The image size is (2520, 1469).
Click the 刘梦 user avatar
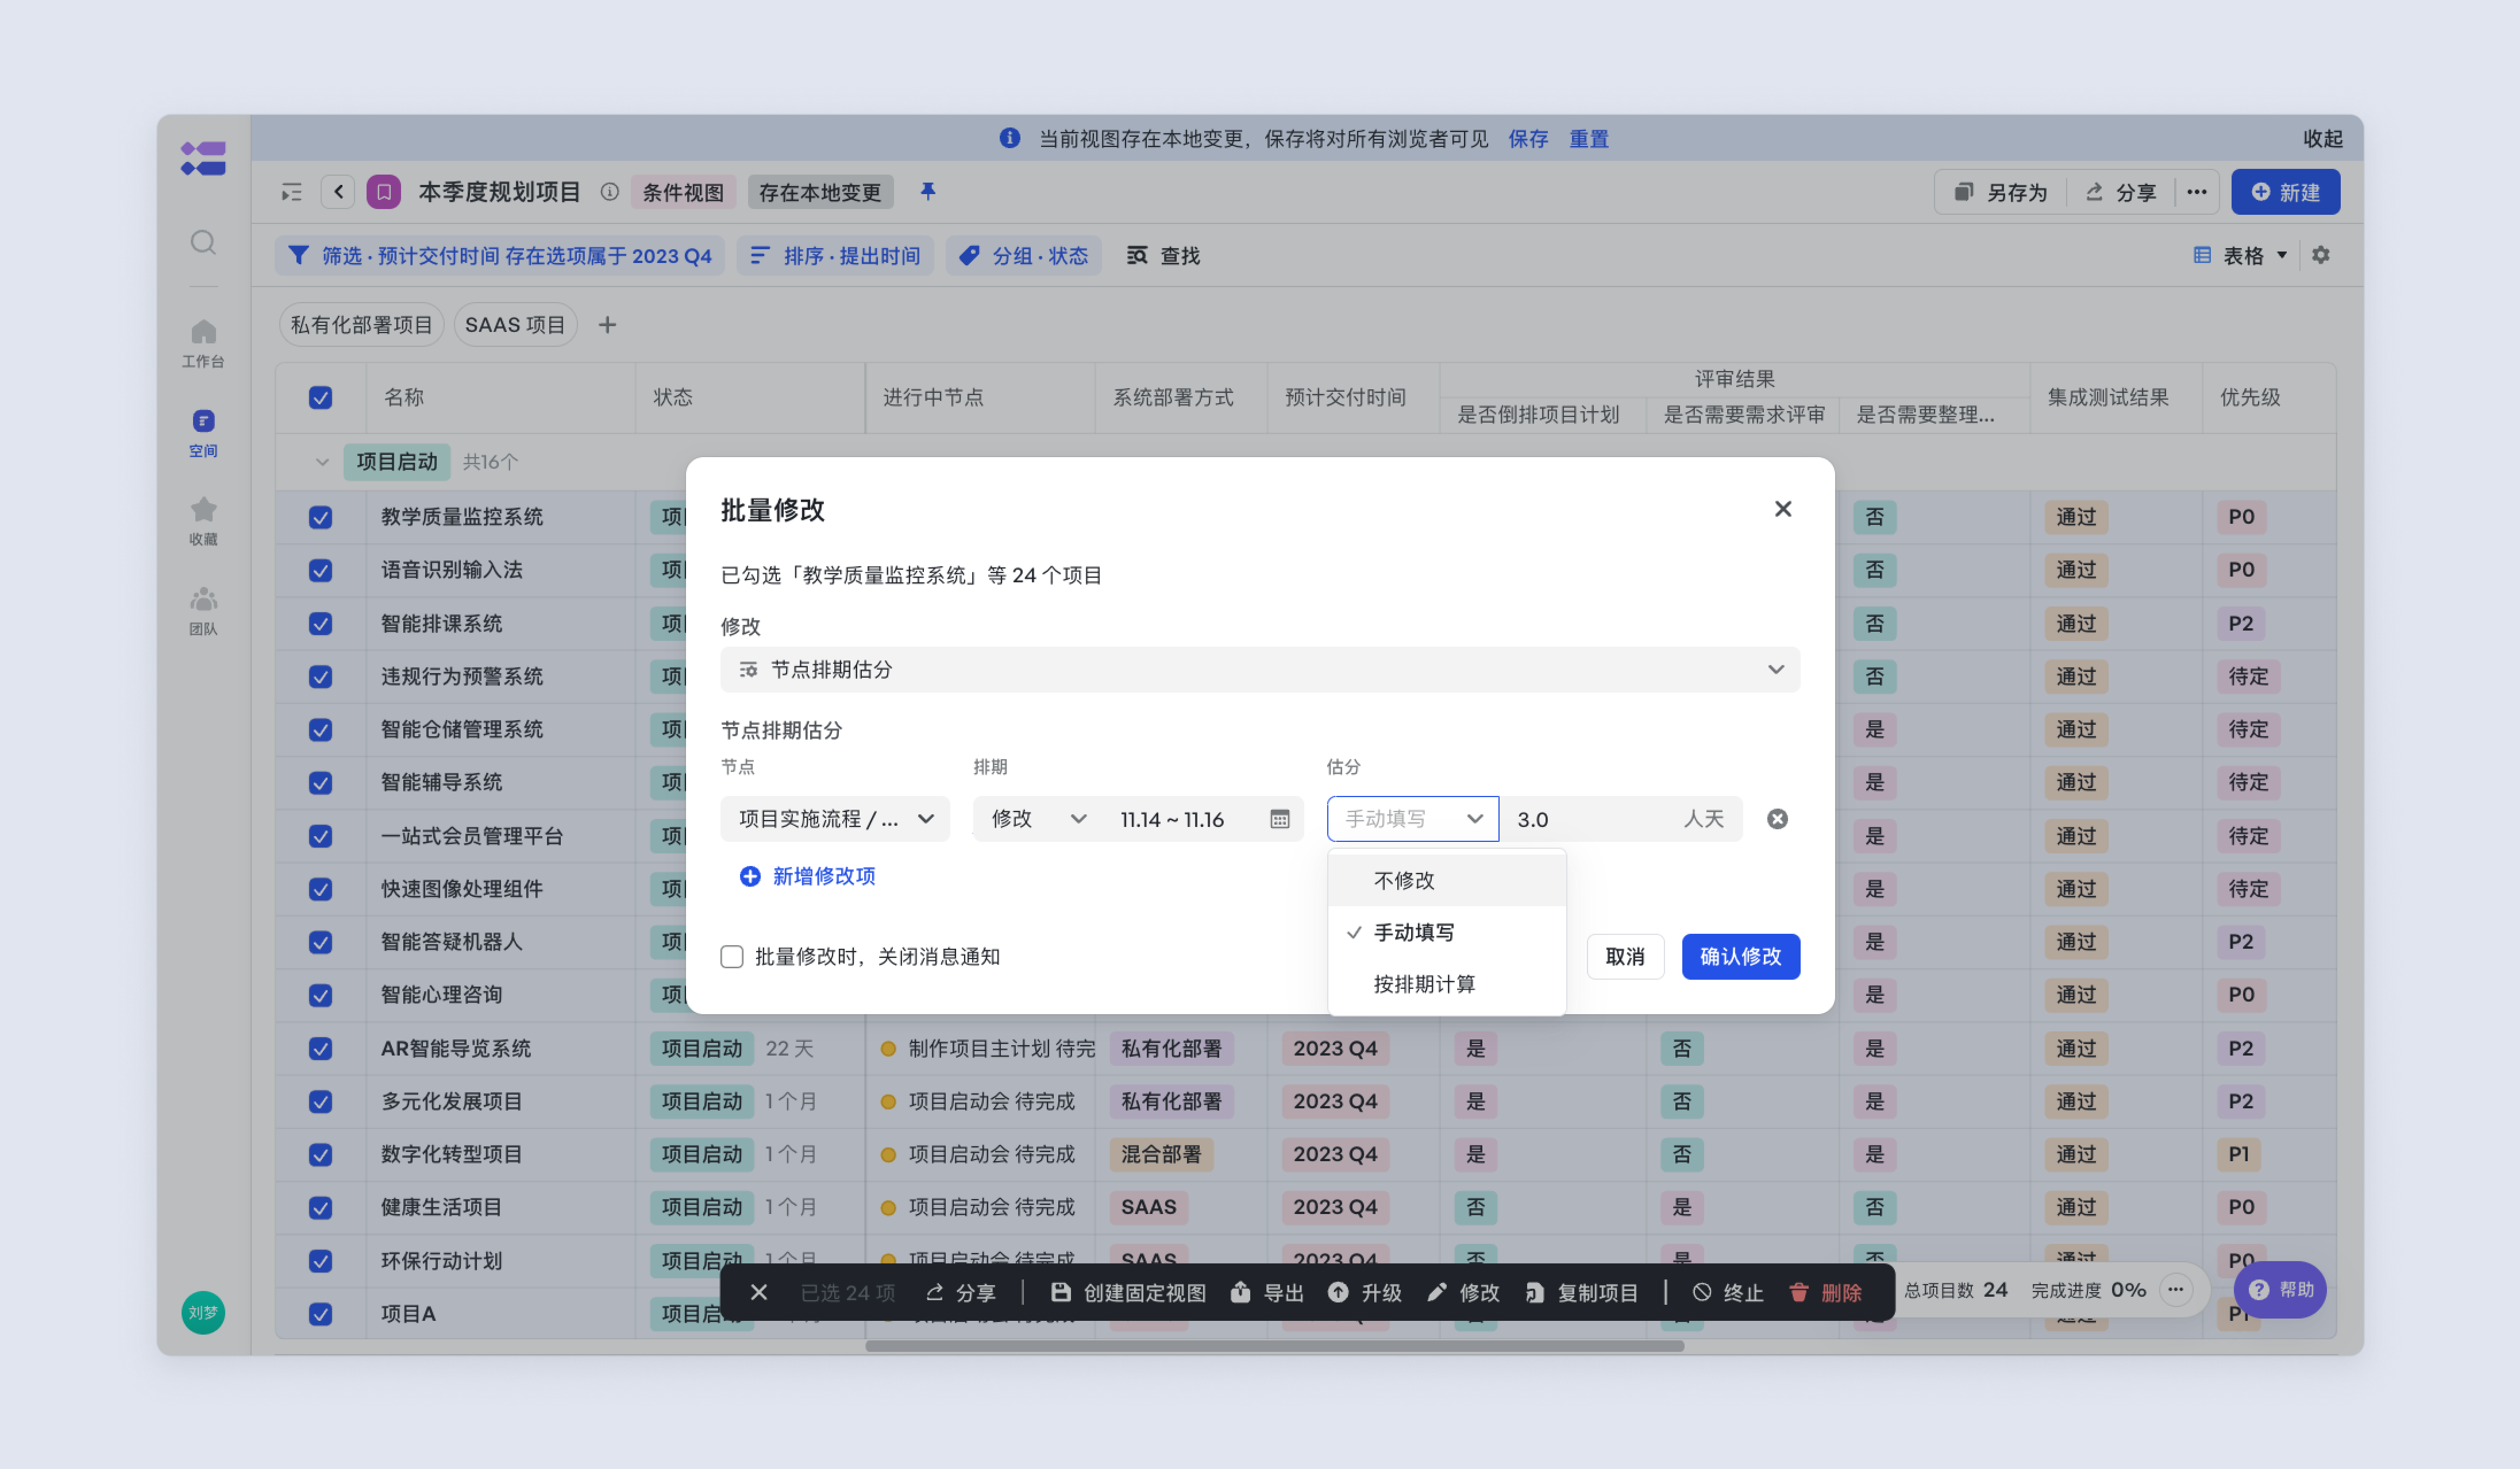pyautogui.click(x=203, y=1312)
